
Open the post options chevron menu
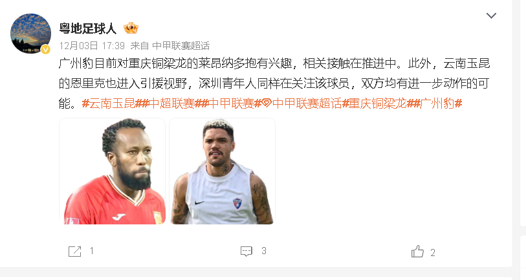coord(491,16)
